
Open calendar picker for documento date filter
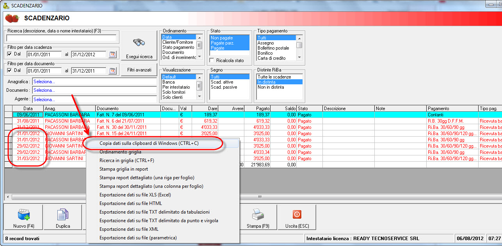coord(113,71)
